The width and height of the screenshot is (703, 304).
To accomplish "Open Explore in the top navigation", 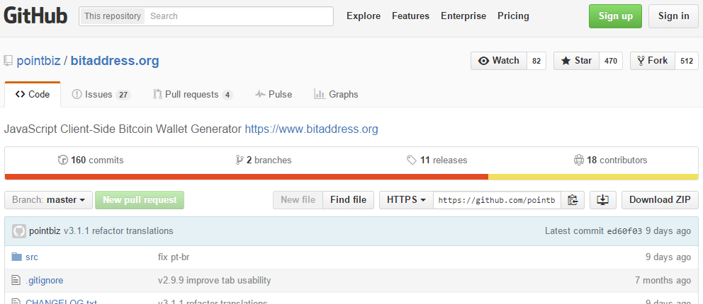I will pos(364,16).
